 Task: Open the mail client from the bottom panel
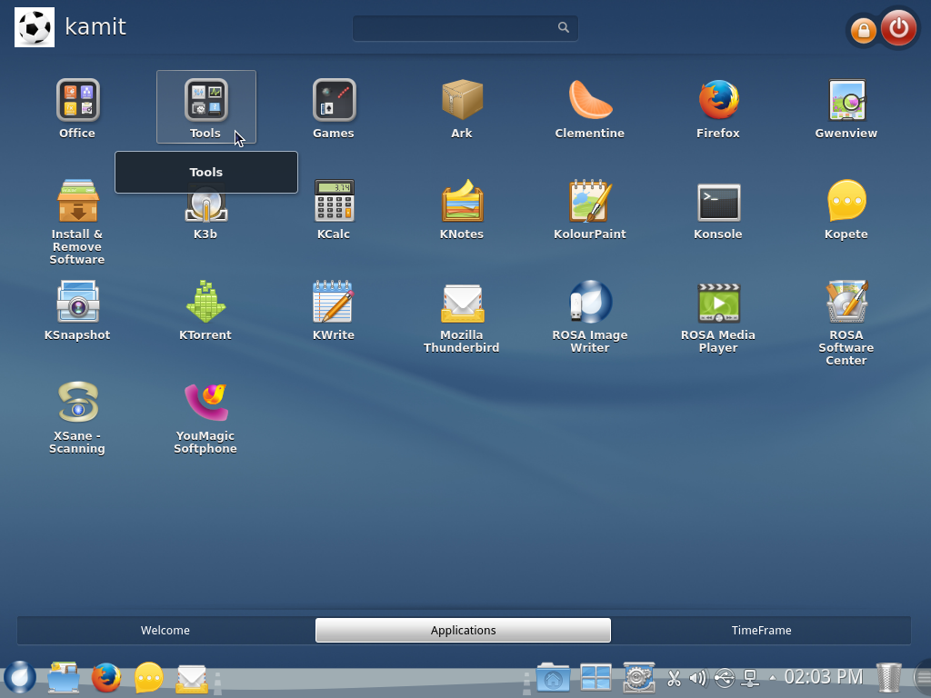(192, 678)
